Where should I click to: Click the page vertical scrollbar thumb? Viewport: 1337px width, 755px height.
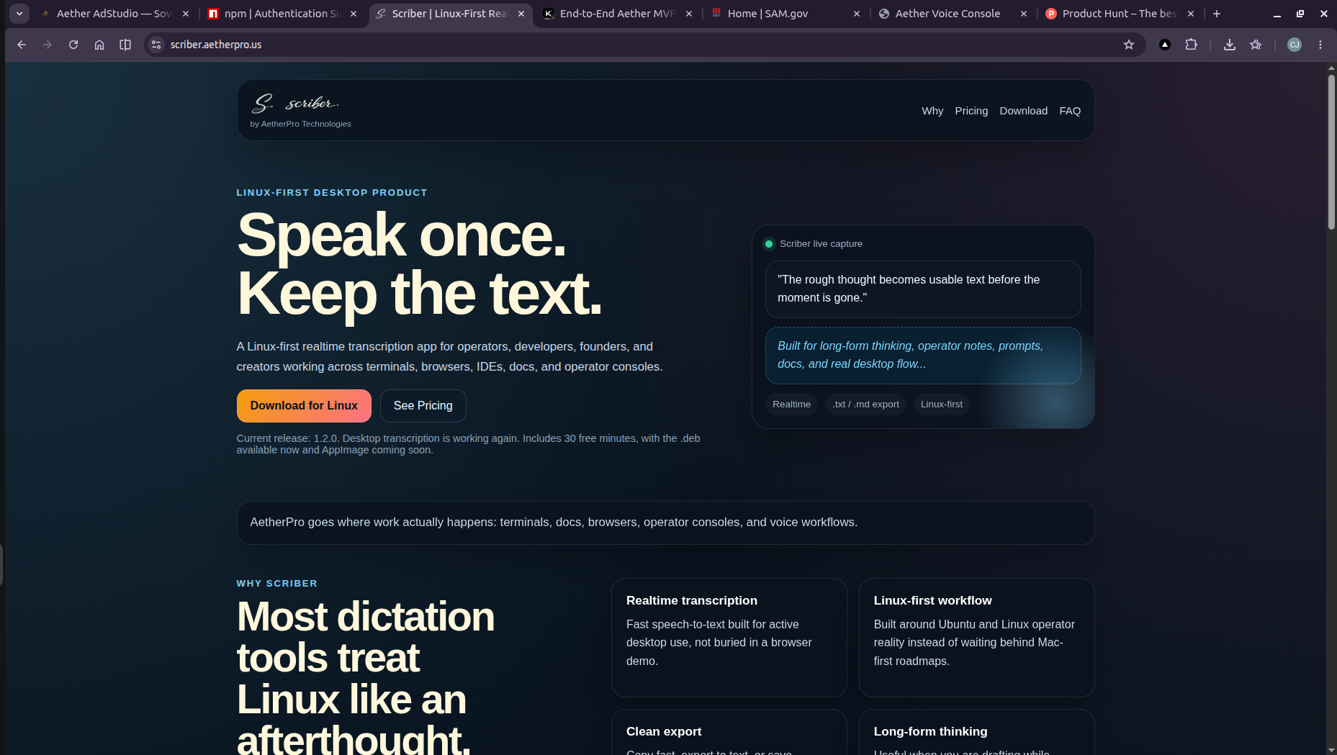[x=1331, y=151]
